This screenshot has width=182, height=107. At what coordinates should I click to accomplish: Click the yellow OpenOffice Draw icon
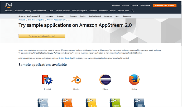pyautogui.click(x=91, y=103)
